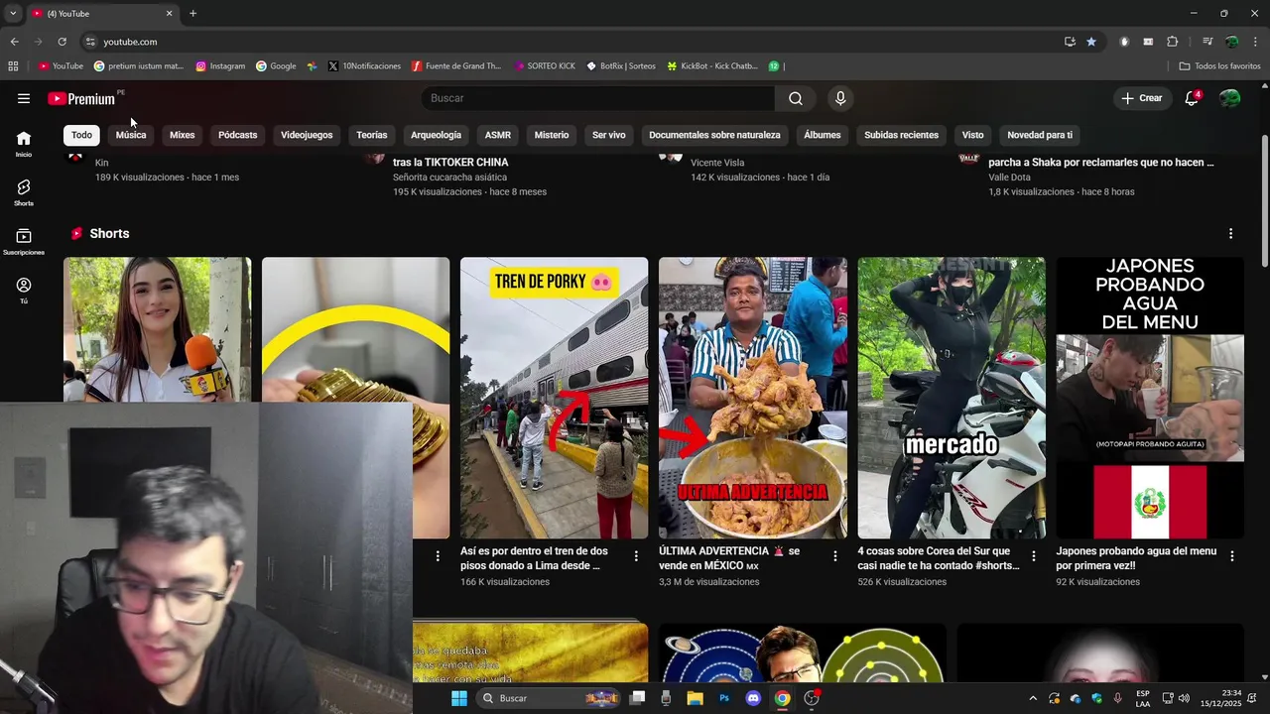Open File Explorer from the taskbar
Viewport: 1270px width, 714px height.
pyautogui.click(x=695, y=698)
